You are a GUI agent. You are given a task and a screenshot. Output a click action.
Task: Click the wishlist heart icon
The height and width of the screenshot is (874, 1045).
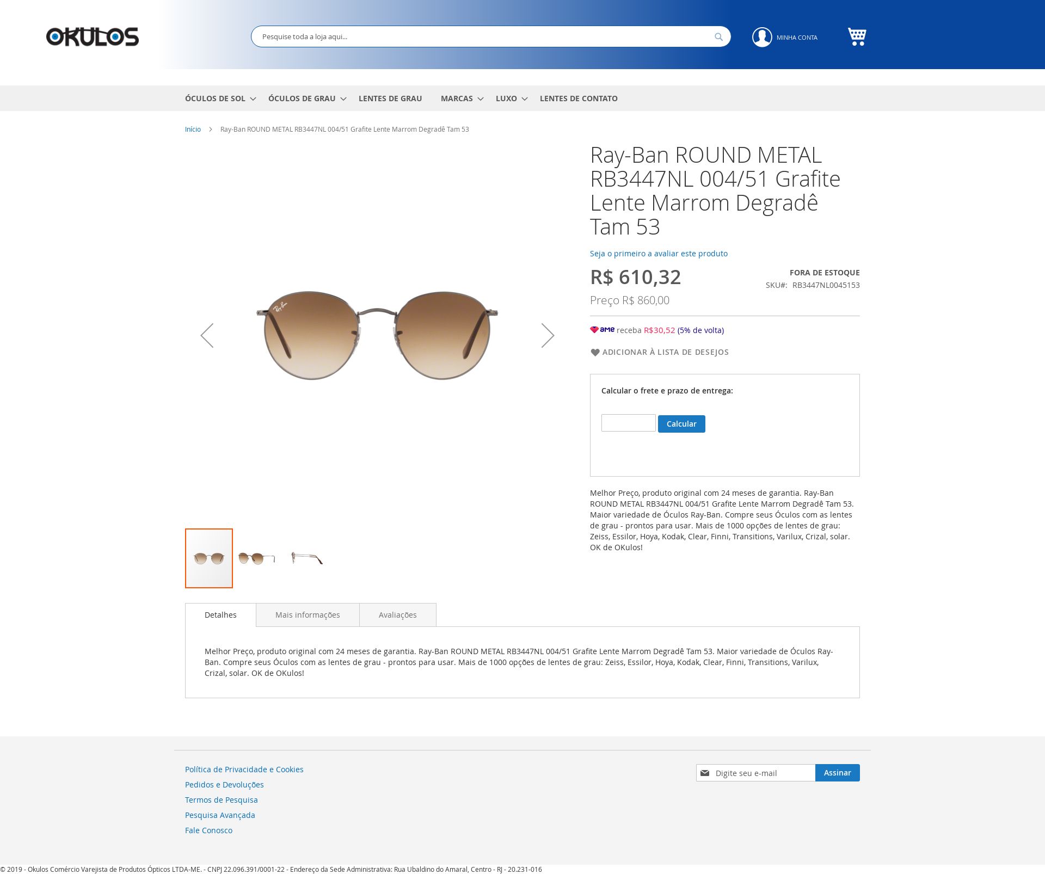coord(595,353)
